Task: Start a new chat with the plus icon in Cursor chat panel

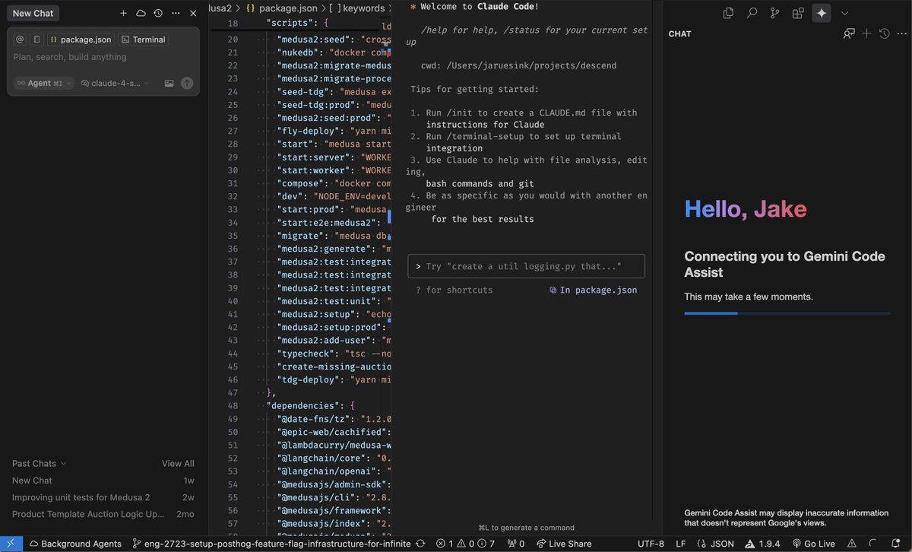Action: coord(123,13)
